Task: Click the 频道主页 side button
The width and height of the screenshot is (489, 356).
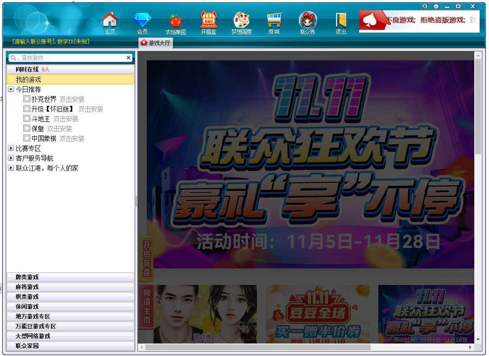Action: pos(146,306)
